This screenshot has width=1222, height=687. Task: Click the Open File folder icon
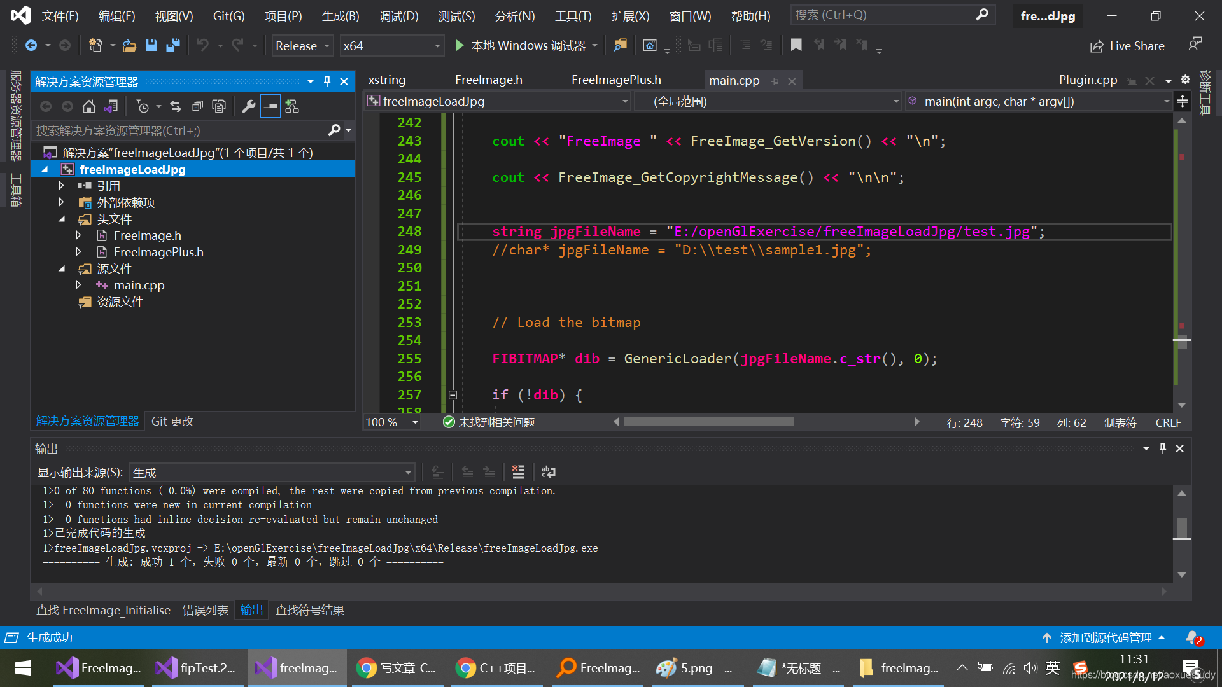coord(130,45)
